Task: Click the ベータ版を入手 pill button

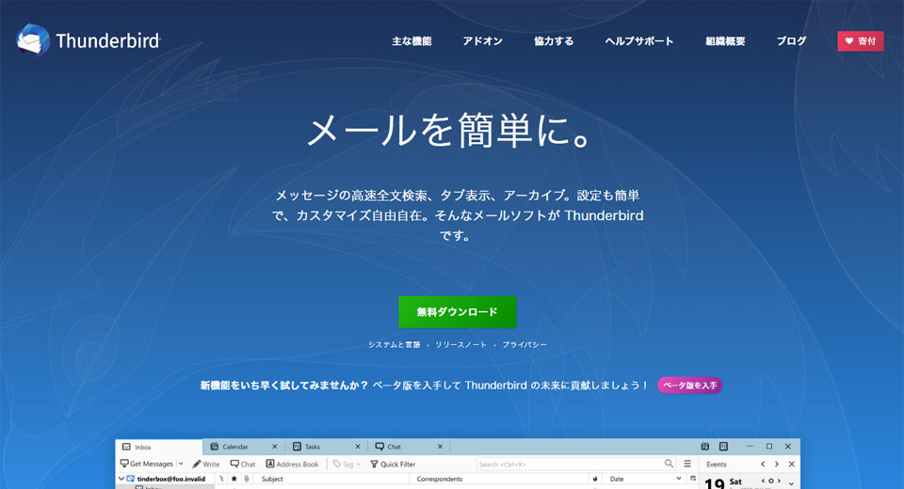Action: (689, 386)
